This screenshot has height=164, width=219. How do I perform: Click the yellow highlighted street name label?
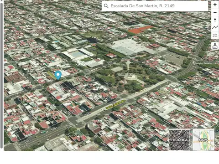click(x=115, y=104)
